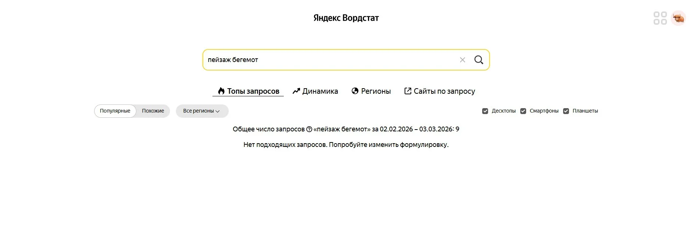The height and width of the screenshot is (234, 695).
Task: Open the user profile avatar
Action: (x=678, y=18)
